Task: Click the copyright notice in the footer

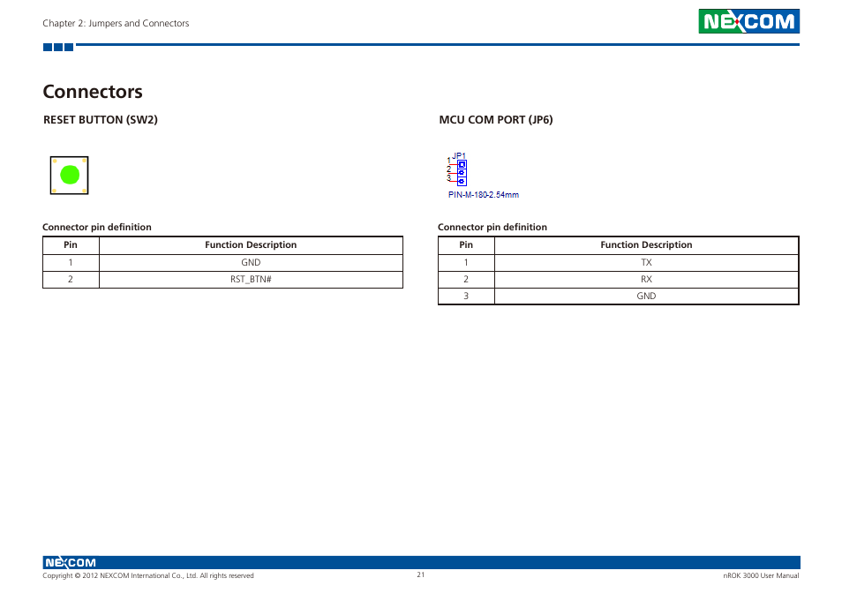Action: click(x=148, y=575)
